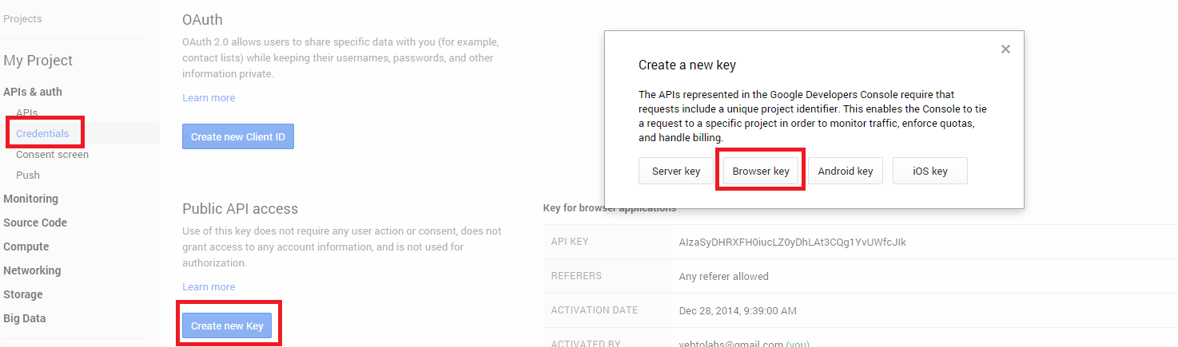Open the Consent screen page
The image size is (1178, 347).
52,154
